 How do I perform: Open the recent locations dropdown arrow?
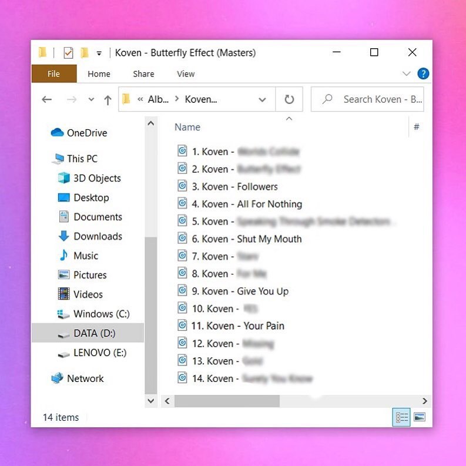coord(91,99)
